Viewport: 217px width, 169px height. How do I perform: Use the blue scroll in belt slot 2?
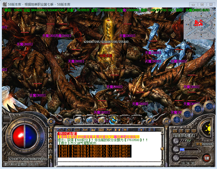click(x=90, y=120)
